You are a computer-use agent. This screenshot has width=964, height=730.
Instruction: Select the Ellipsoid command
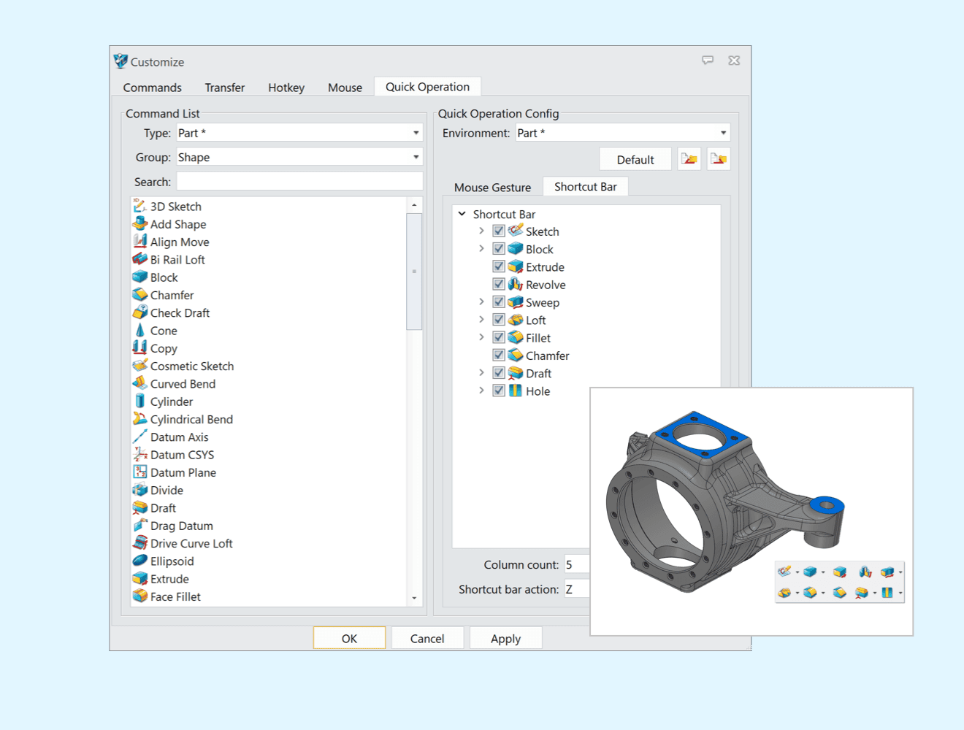pos(172,561)
